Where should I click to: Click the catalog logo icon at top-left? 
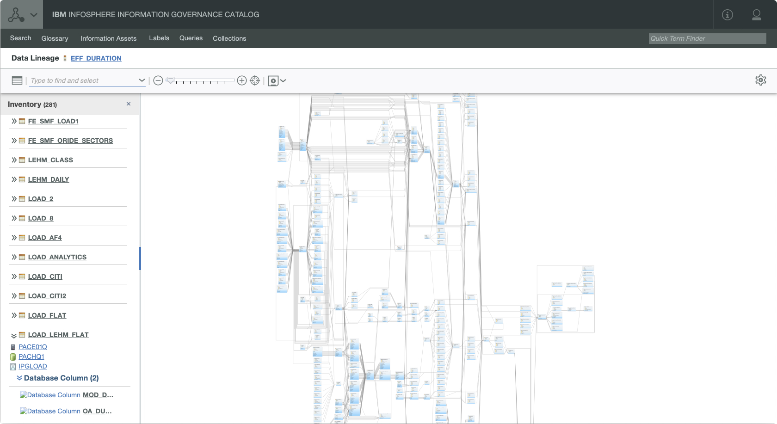(16, 15)
